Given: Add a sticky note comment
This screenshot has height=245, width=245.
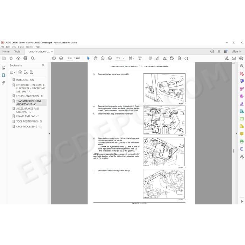Looking at the screenshot, I should coord(150,58).
